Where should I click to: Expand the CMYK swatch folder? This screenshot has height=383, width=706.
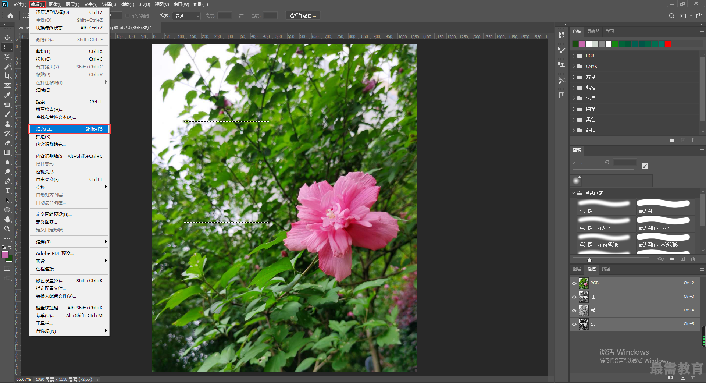[574, 67]
